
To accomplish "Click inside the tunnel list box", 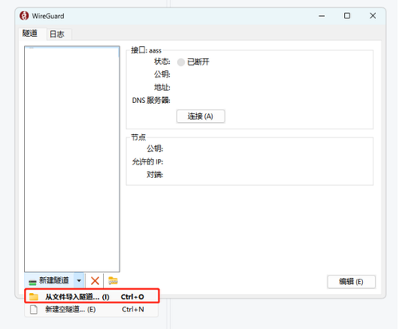I will [72, 159].
